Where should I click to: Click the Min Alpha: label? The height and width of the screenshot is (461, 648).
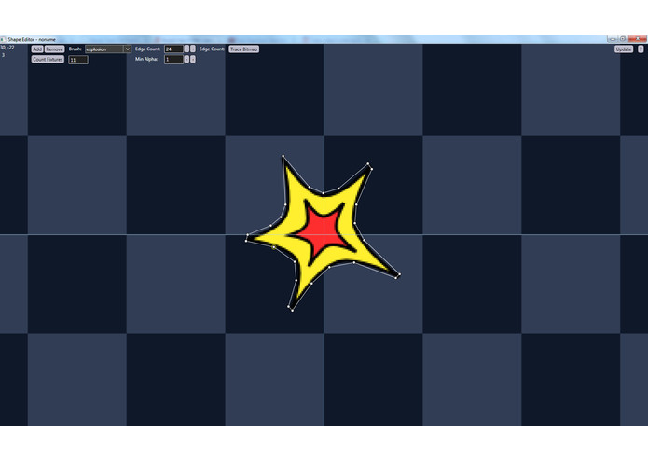(146, 59)
